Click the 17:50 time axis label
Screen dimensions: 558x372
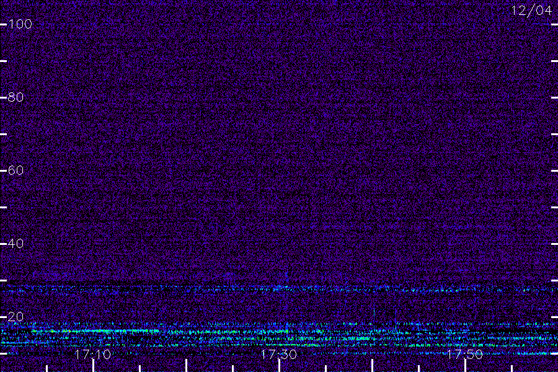point(465,354)
